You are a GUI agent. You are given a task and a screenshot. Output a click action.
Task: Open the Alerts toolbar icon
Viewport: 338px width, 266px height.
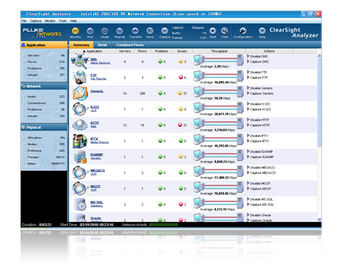tap(105, 31)
